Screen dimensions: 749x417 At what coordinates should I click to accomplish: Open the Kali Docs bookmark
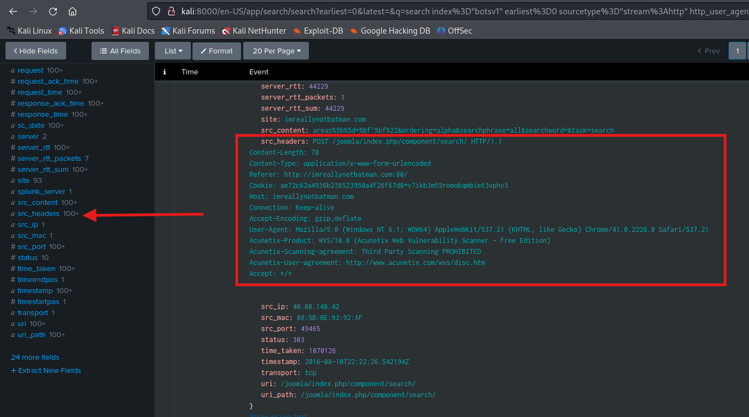click(x=133, y=31)
